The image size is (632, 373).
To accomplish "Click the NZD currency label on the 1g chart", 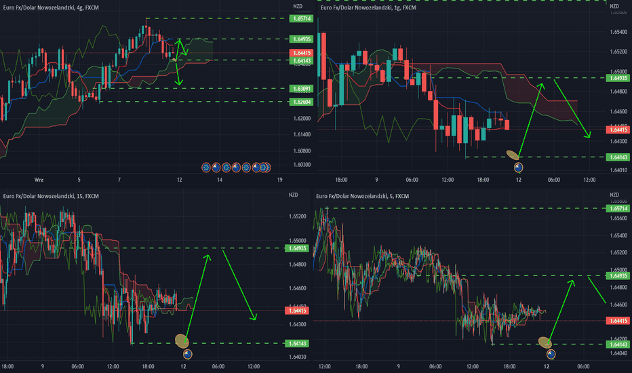I will 614,7.
